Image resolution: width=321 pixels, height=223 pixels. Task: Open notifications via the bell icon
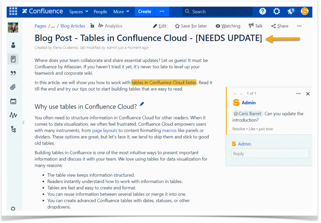[290, 11]
